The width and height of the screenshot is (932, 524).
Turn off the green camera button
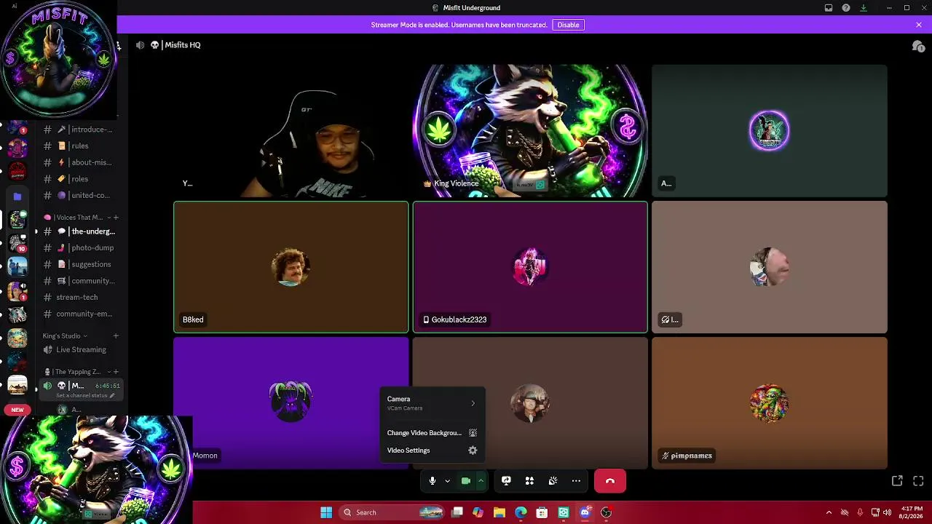(466, 481)
